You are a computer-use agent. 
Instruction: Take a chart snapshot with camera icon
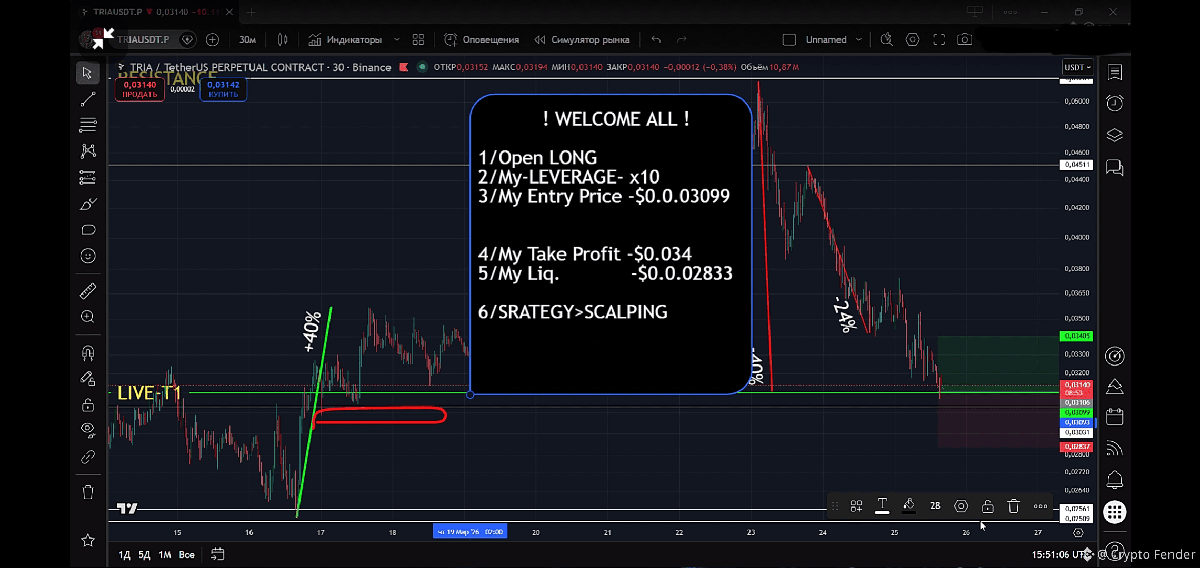[x=965, y=39]
